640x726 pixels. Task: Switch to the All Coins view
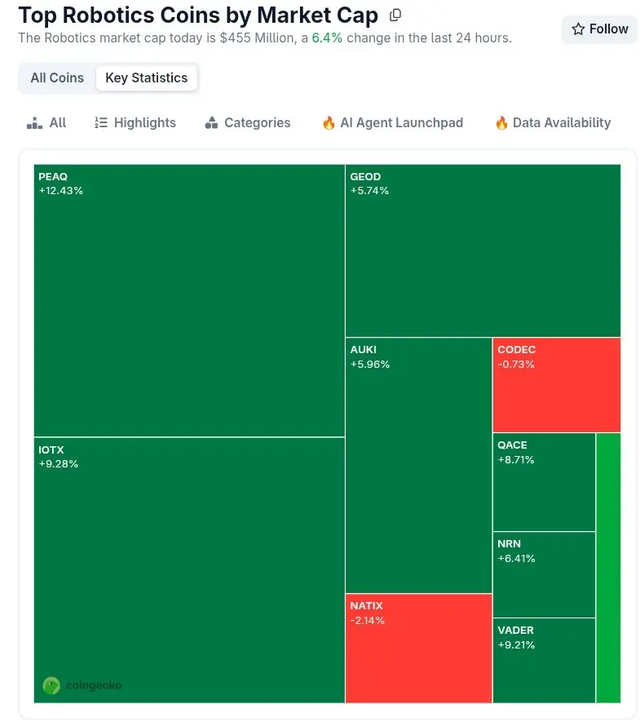(57, 78)
